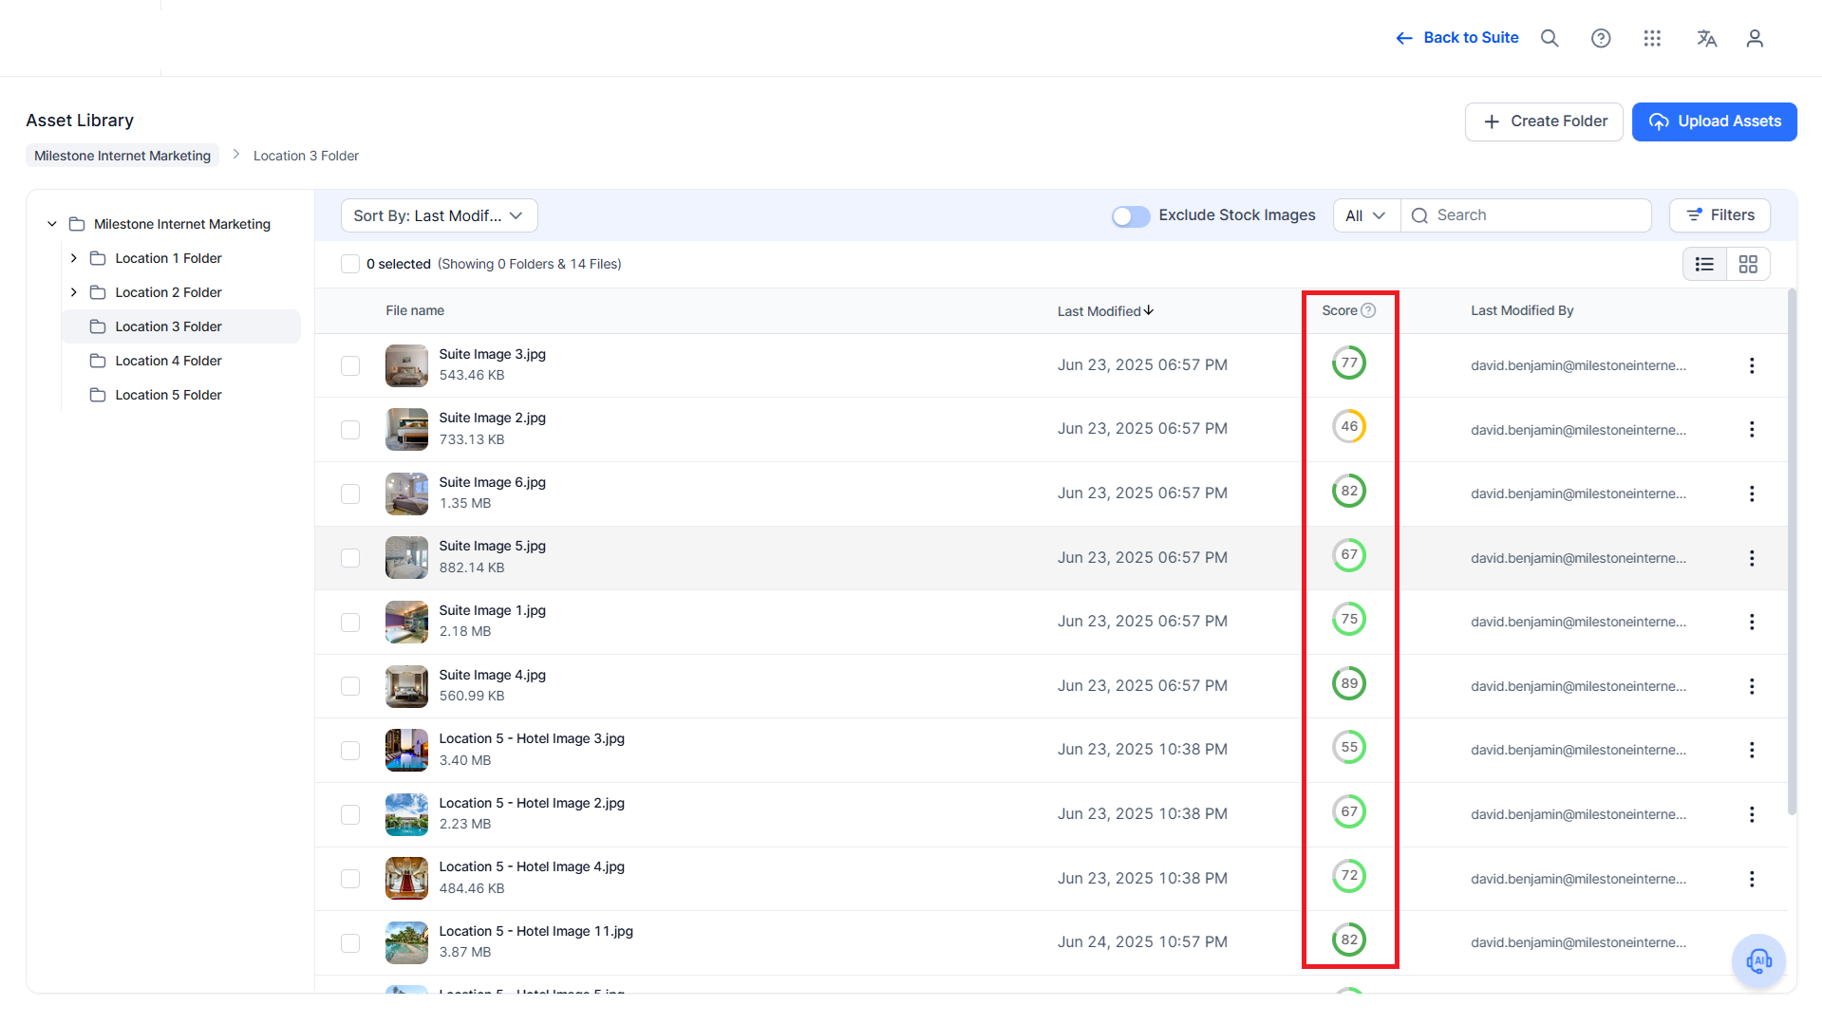Click score 46 ring for Suite Image 2

tap(1349, 426)
